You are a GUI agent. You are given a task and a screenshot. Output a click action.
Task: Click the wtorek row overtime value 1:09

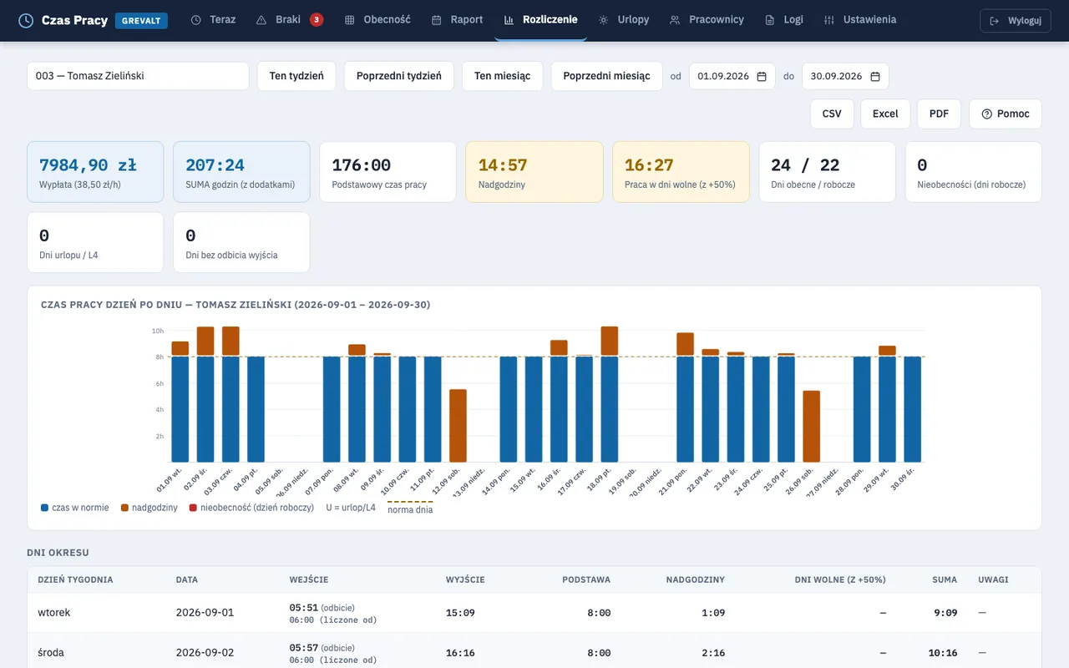click(x=712, y=613)
